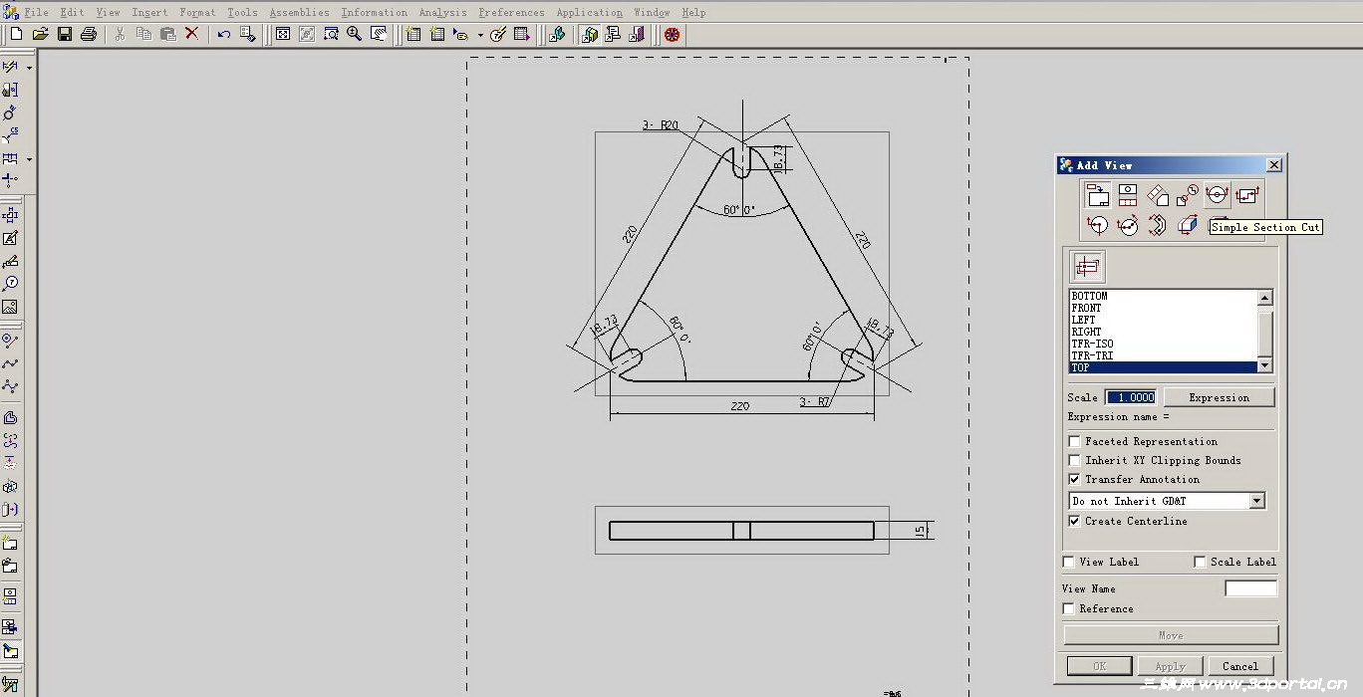
Task: Select FRONT in the view list
Action: pos(1163,308)
